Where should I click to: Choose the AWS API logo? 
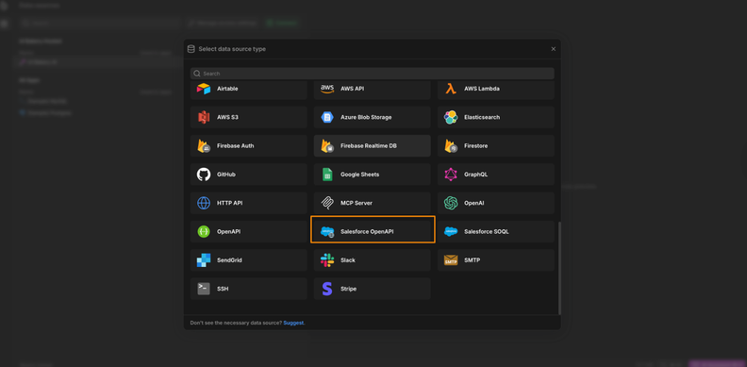tap(326, 89)
